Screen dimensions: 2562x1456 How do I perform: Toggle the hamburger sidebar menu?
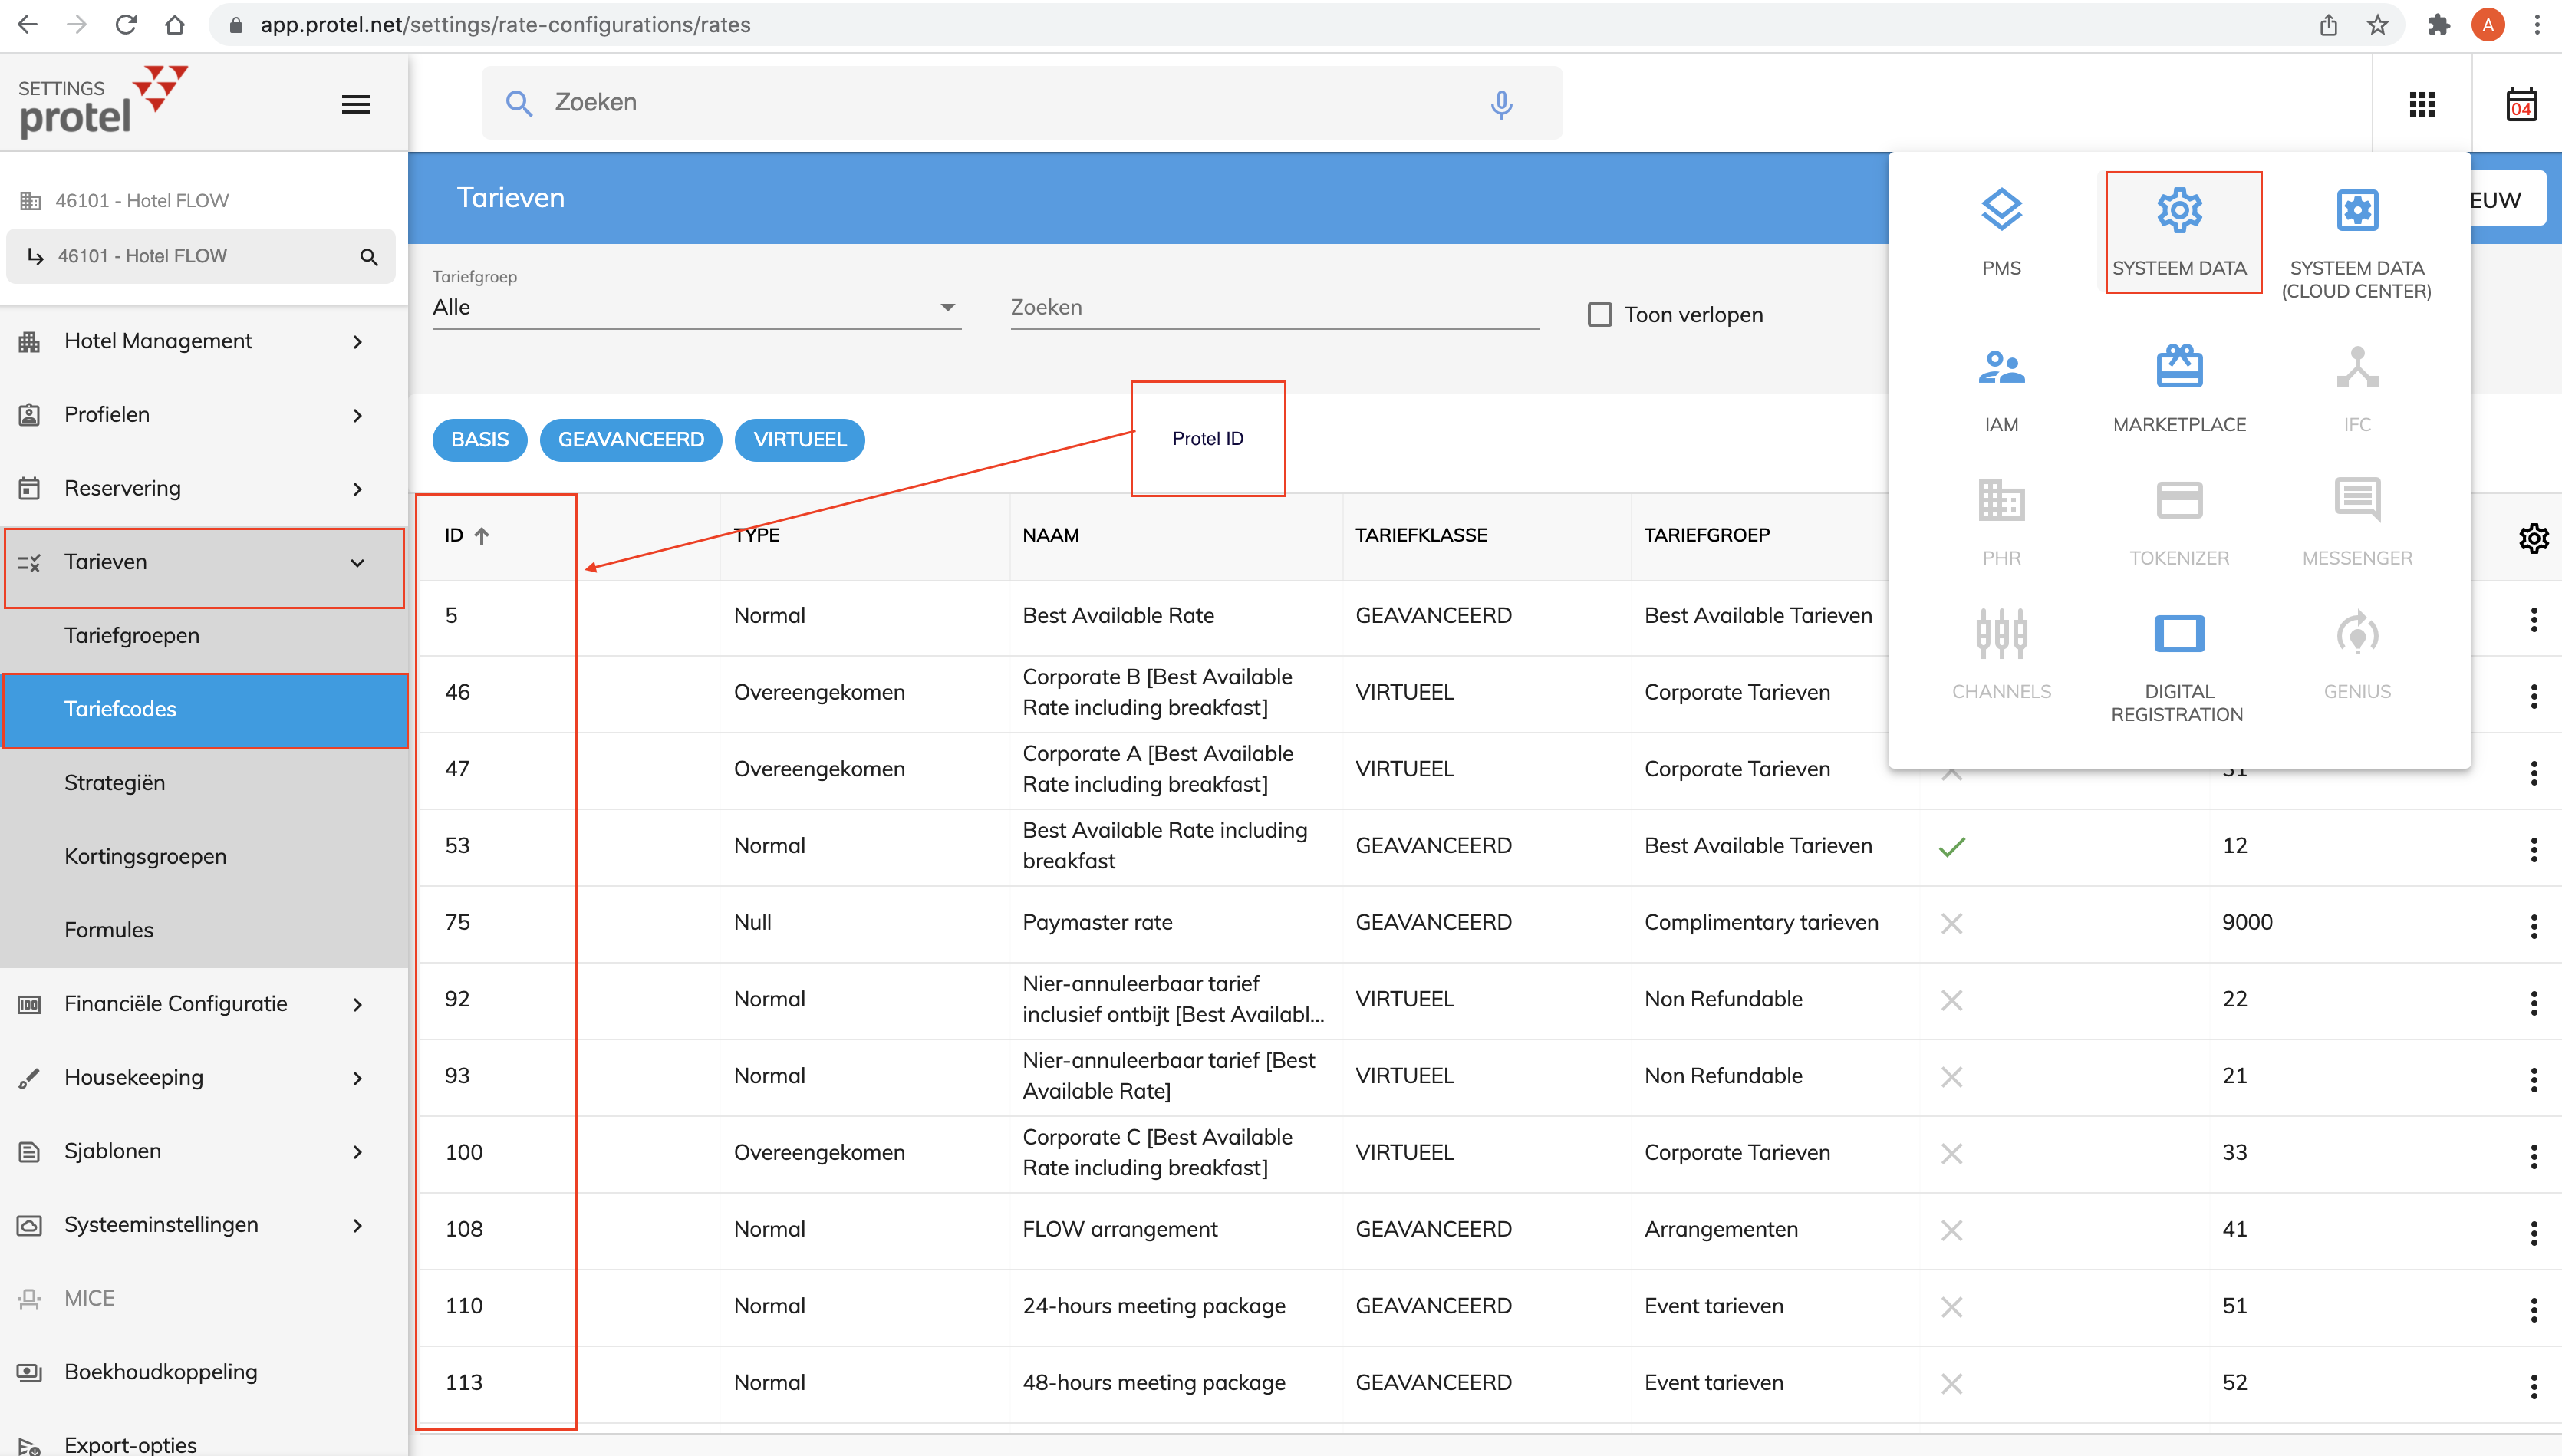356,104
